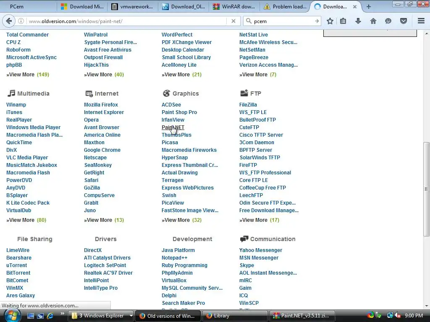This screenshot has height=322, width=430.
Task: Launch Internet Explorer from quick launch
Action: 50,316
